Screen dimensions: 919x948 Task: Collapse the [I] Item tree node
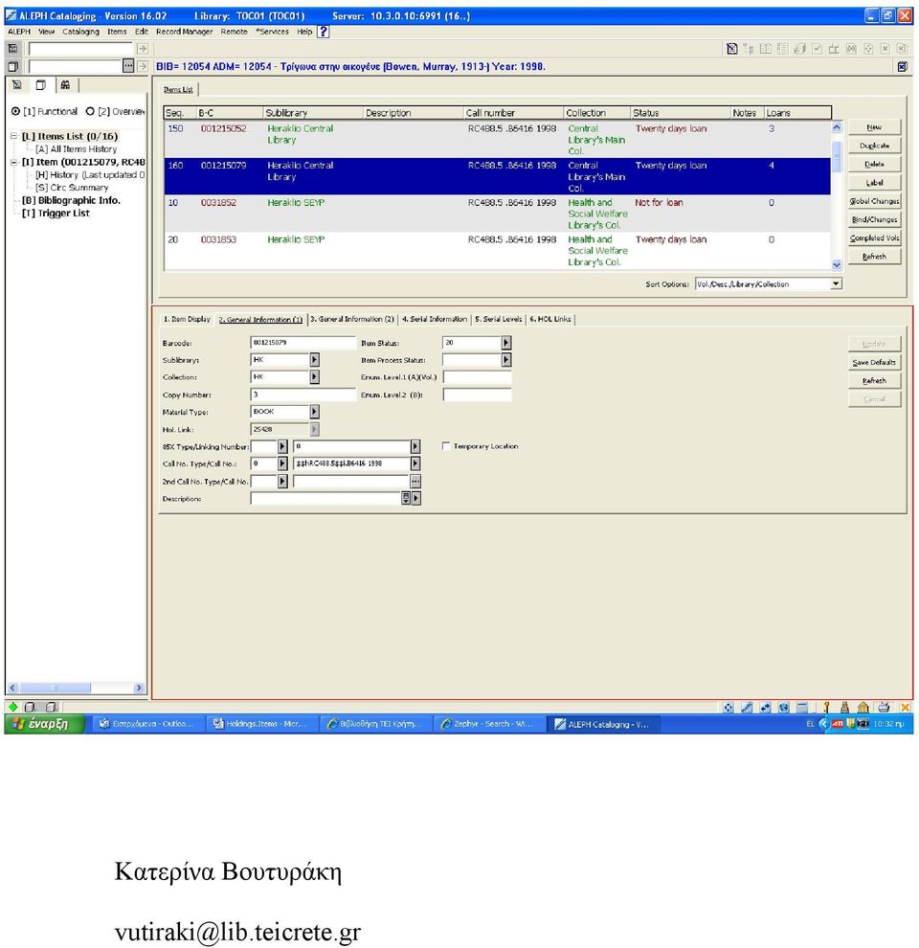point(14,162)
